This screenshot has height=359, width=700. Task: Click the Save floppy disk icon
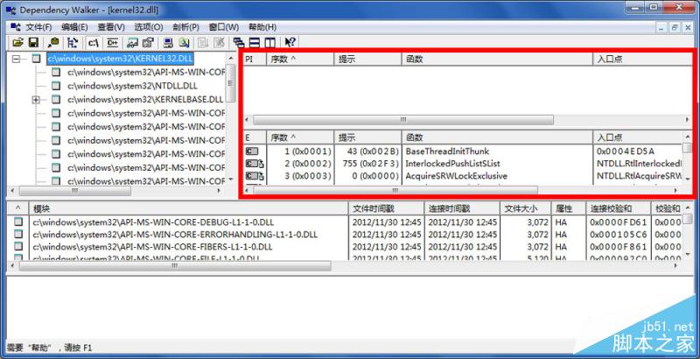(33, 42)
